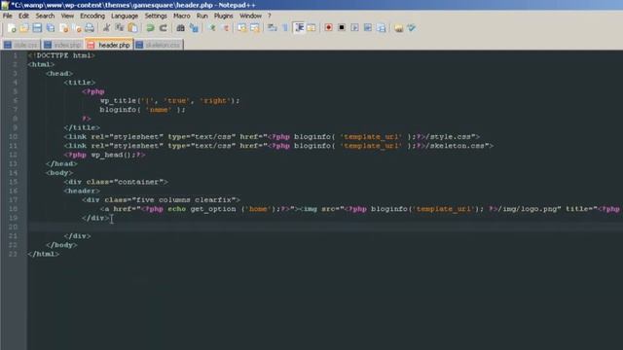Save the current file with the floppy icon
The image size is (623, 350).
click(37, 28)
